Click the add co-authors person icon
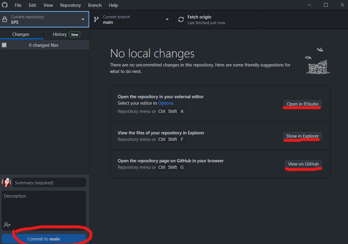Image resolution: width=348 pixels, height=244 pixels. click(x=7, y=225)
